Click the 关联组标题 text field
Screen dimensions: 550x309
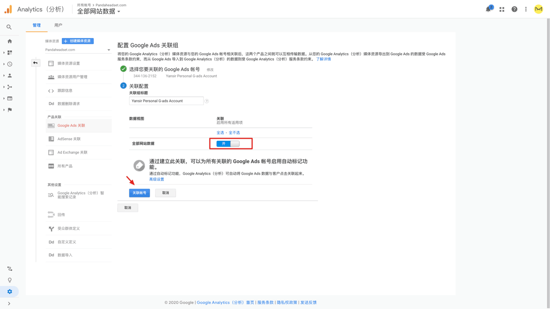click(166, 101)
